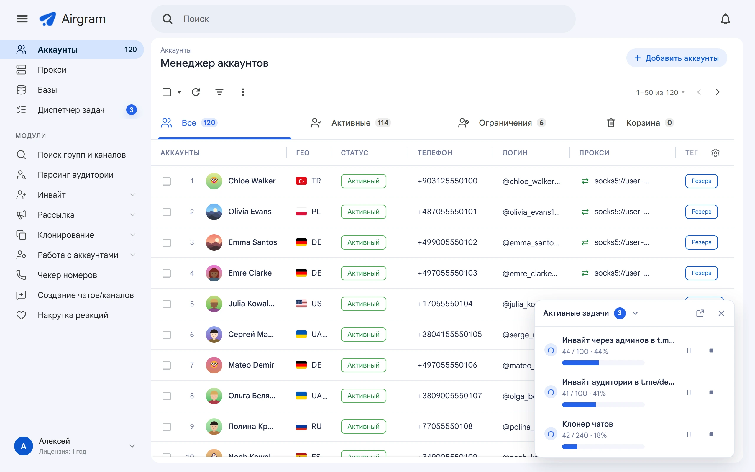The height and width of the screenshot is (472, 755).
Task: Open the filter icon in toolbar
Action: (219, 92)
